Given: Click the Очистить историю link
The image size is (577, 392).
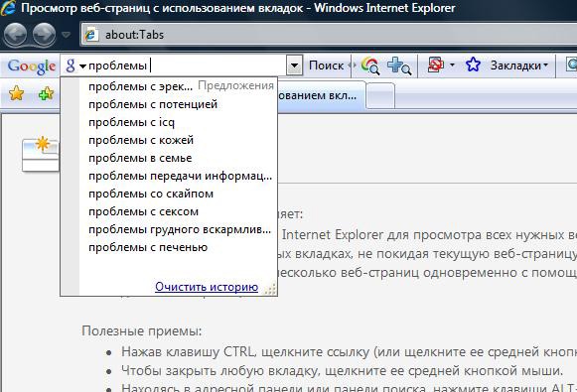Looking at the screenshot, I should (207, 287).
